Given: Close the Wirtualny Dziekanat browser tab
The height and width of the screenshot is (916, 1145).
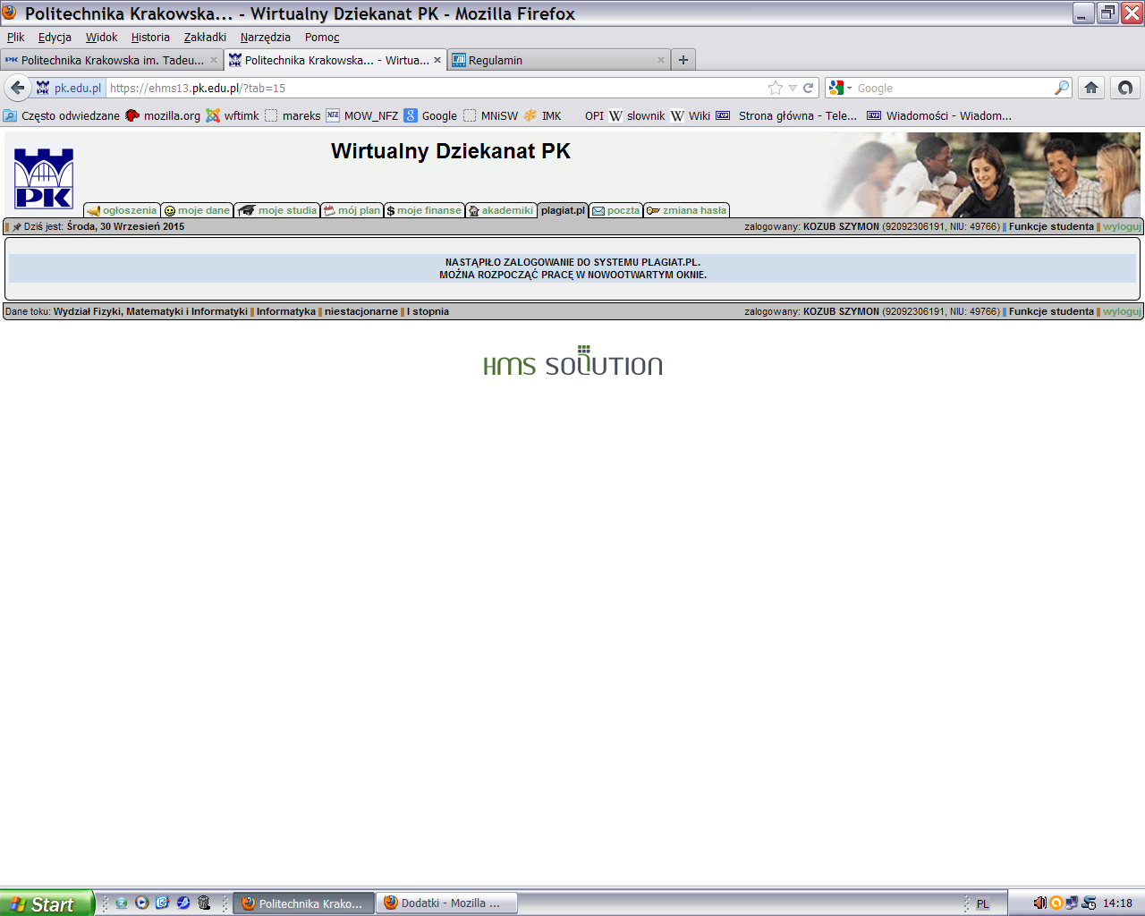Looking at the screenshot, I should pyautogui.click(x=437, y=60).
